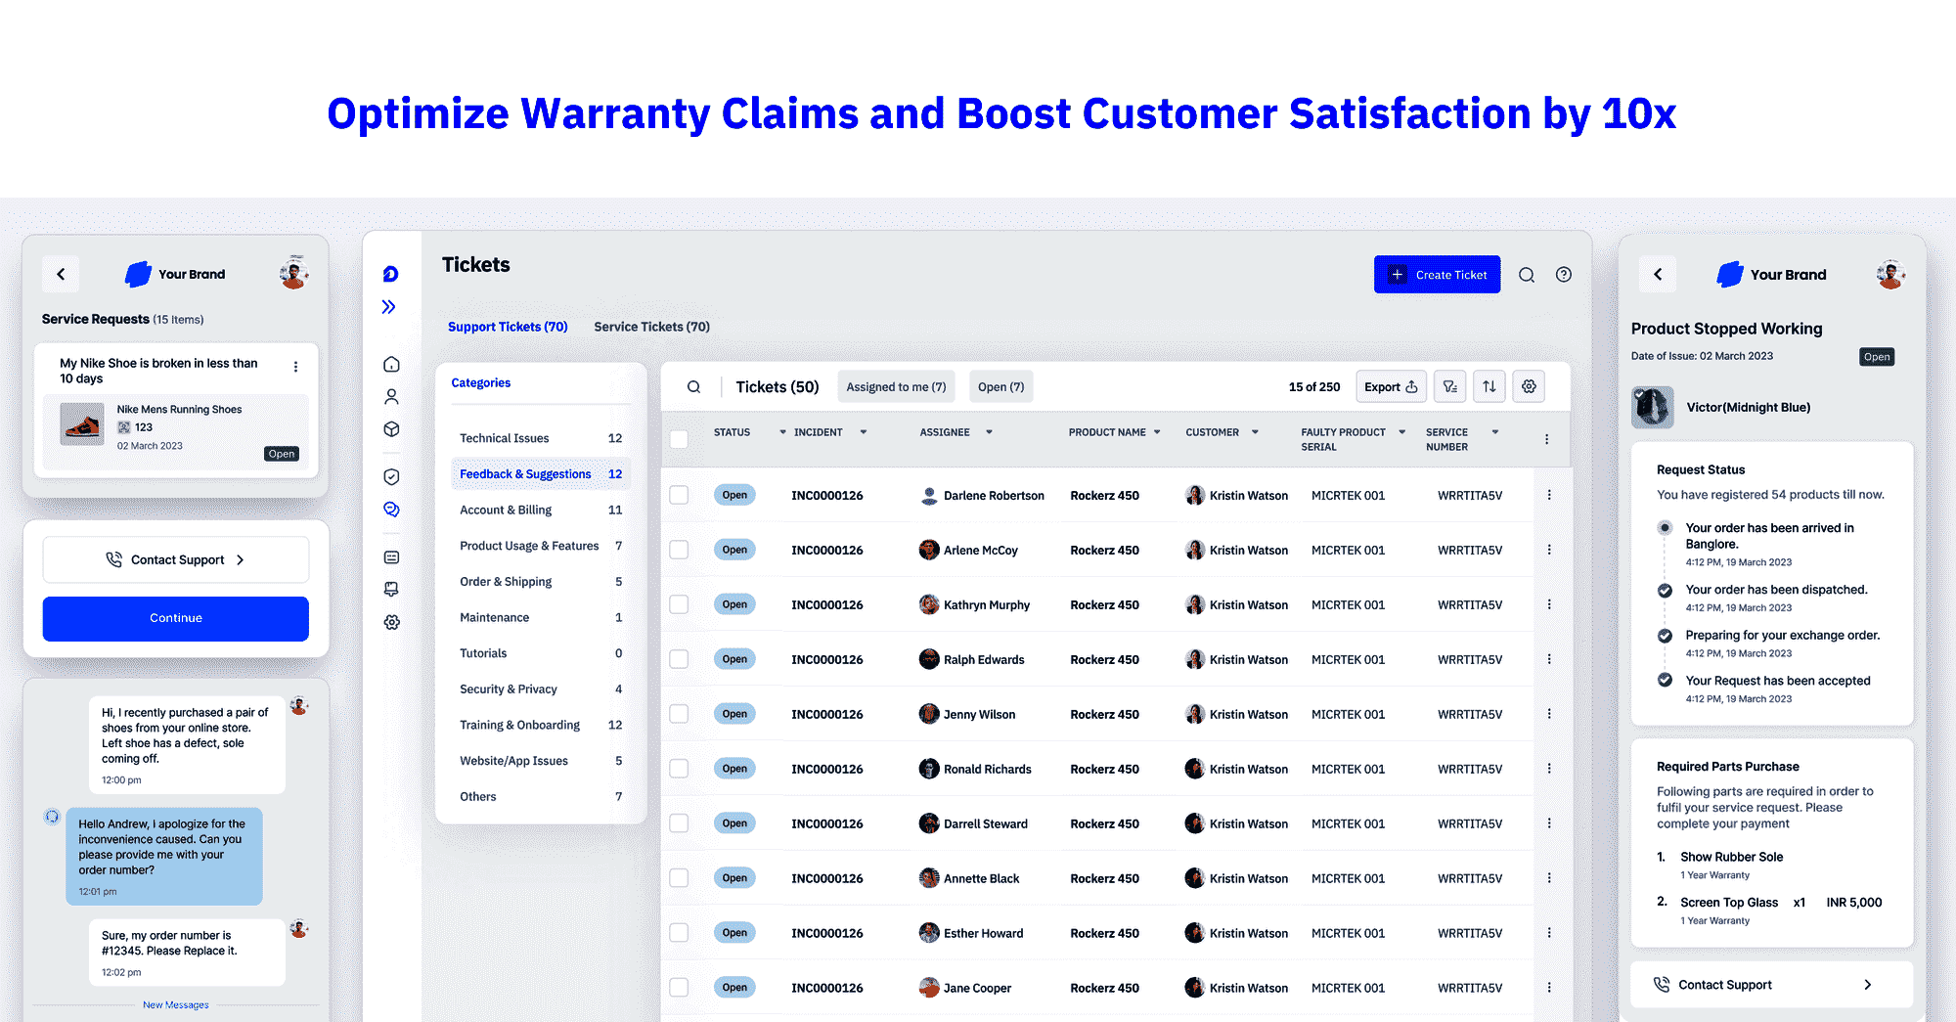This screenshot has width=1956, height=1022.
Task: Select checkbox for Darlene Robertson ticket
Action: pos(679,496)
